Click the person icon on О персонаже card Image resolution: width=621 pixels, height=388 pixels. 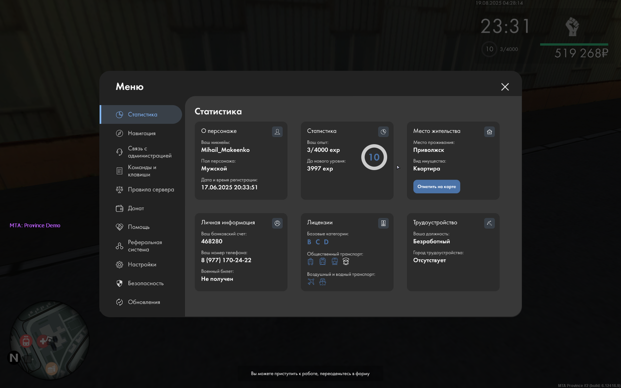[277, 131]
